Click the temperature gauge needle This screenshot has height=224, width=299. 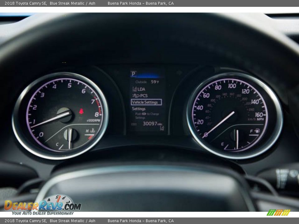point(70,139)
